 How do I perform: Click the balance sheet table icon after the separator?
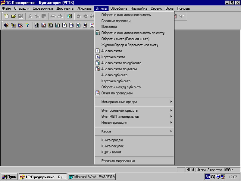[36, 25]
